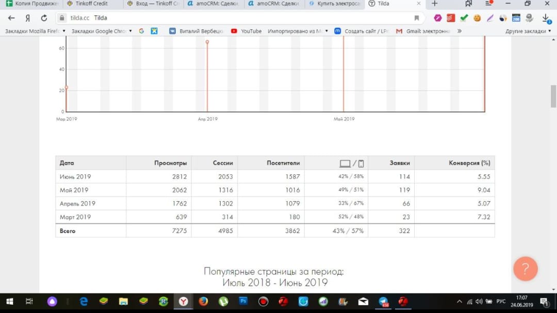557x313 pixels.
Task: Launch Firefox from the taskbar
Action: tap(203, 301)
